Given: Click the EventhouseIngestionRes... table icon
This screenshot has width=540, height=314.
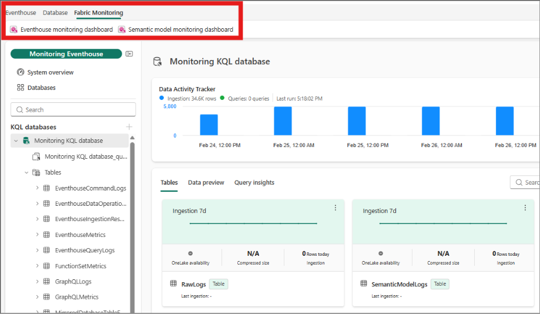Looking at the screenshot, I should (x=46, y=219).
